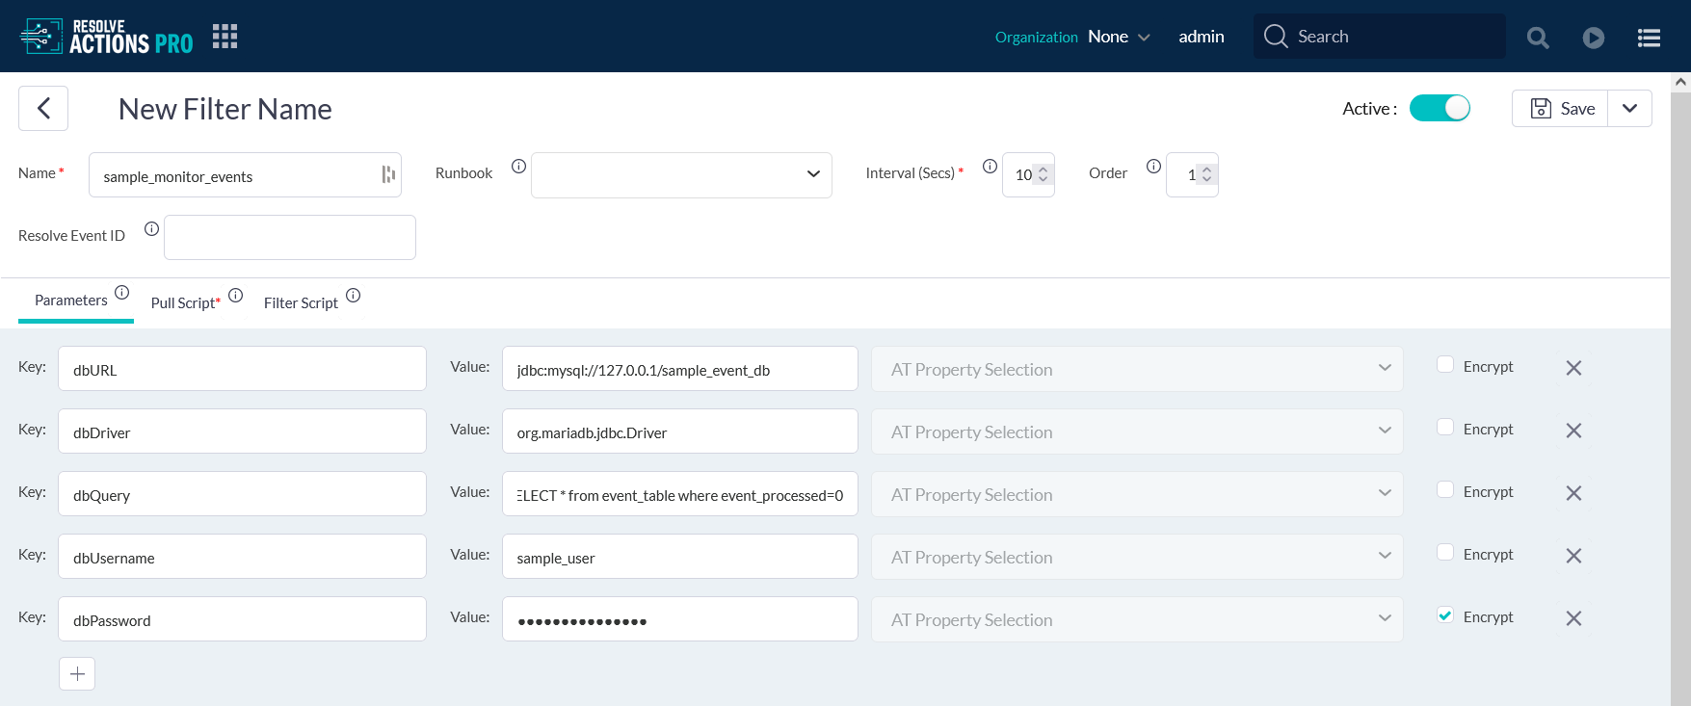Go back using the left chevron button
Viewport: 1691px width, 706px height.
tap(43, 109)
